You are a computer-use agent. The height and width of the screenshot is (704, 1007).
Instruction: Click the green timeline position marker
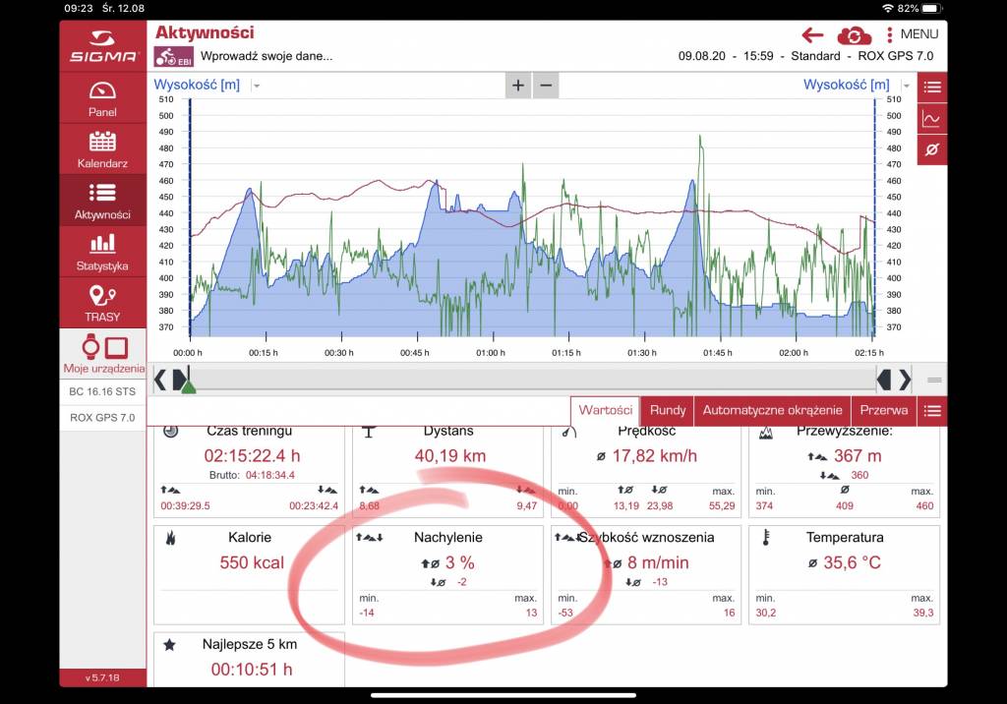(x=189, y=386)
